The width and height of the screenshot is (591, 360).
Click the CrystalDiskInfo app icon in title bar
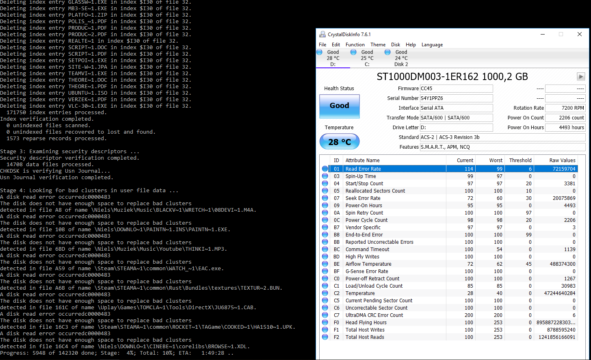tap(323, 35)
